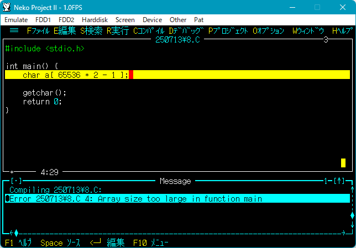The image size is (356, 248).
Task: Click Message horizontal scrollbar left arrow
Action: pos(12,233)
